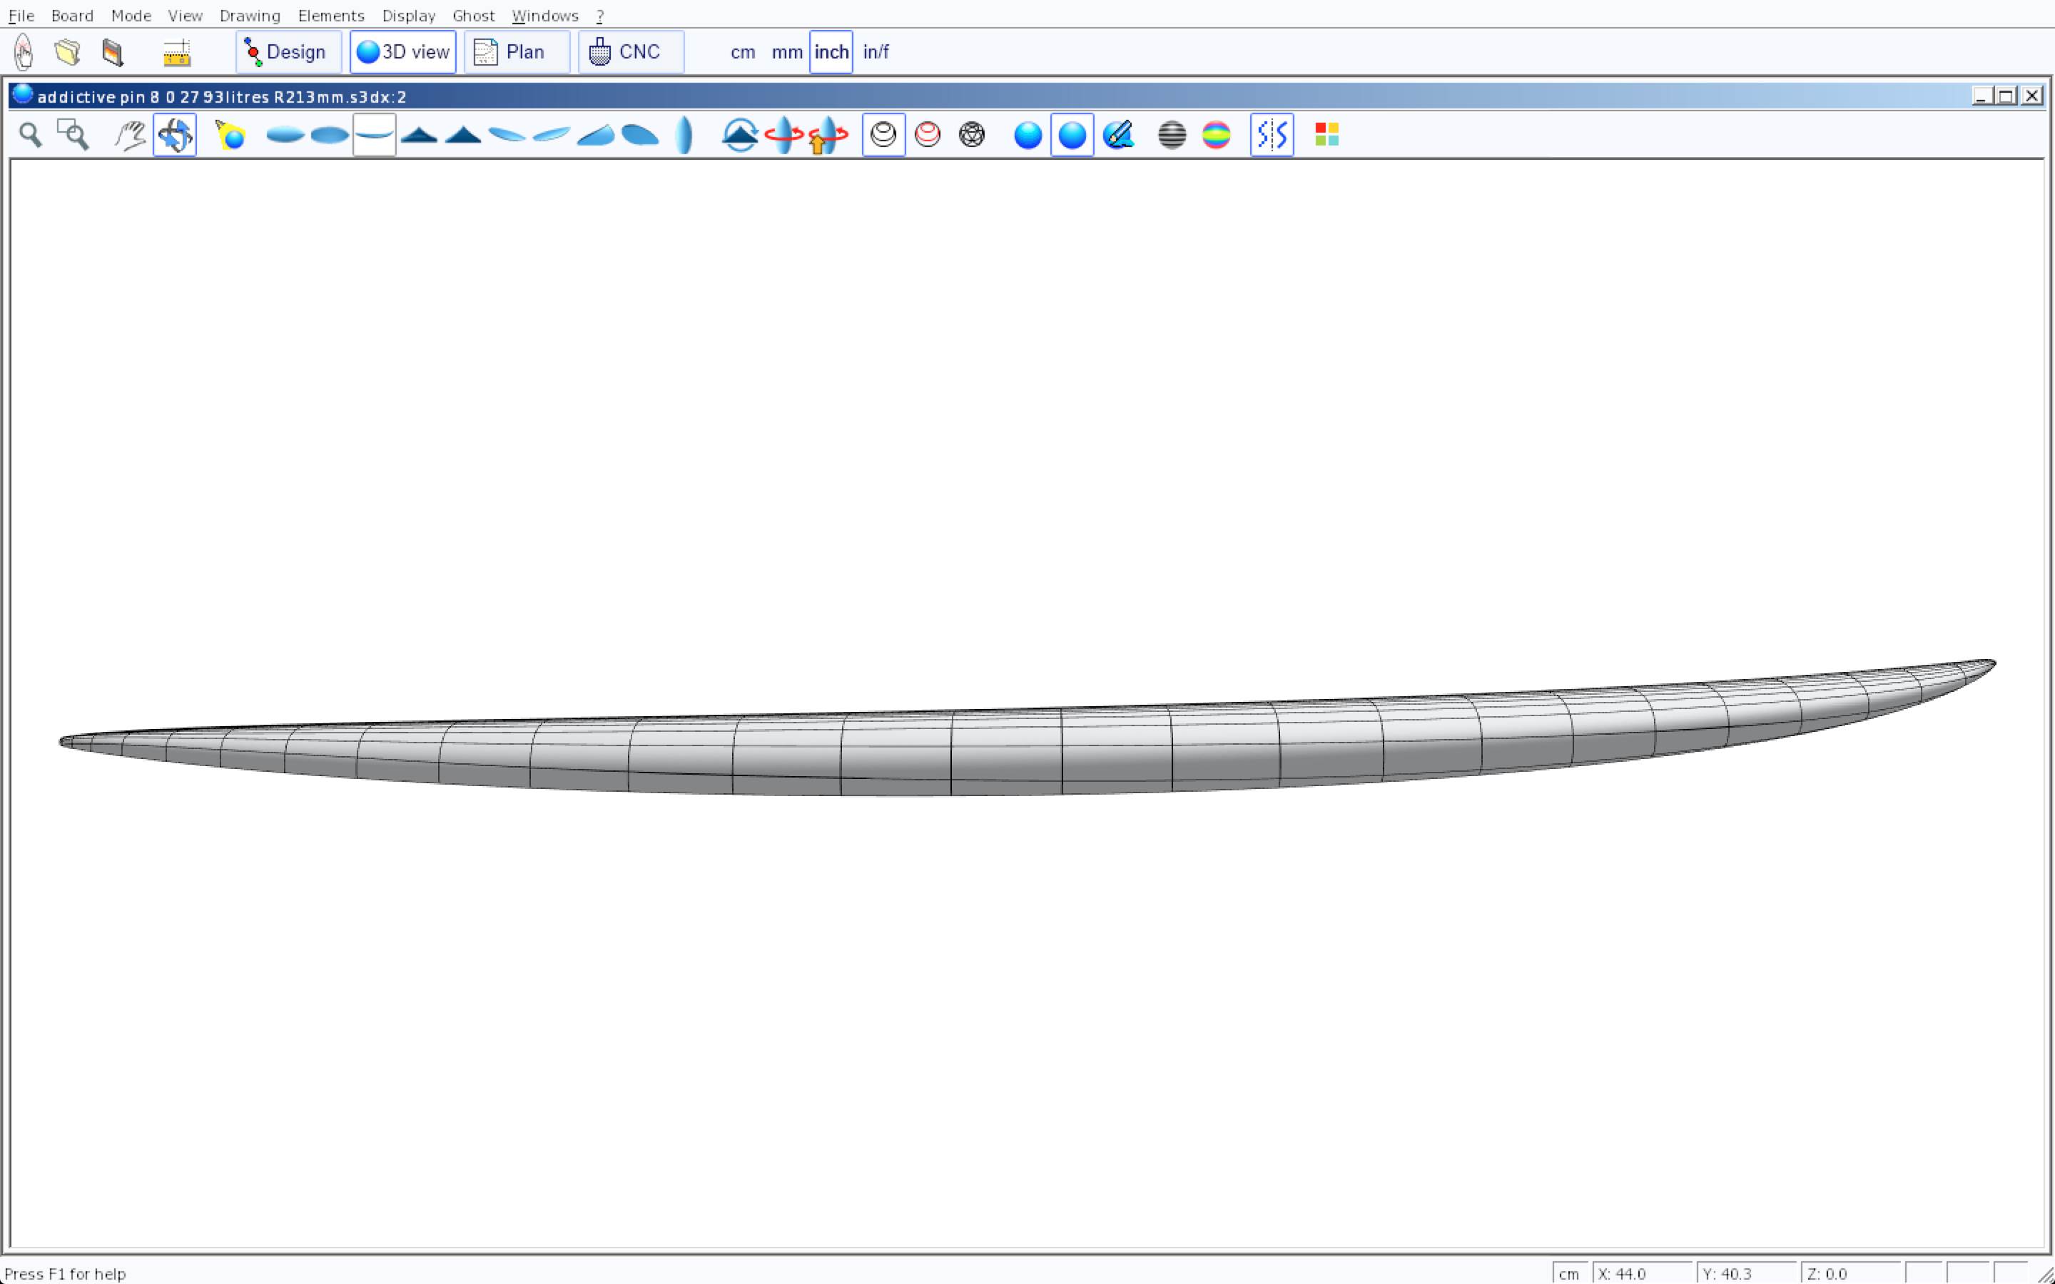Select the 3D rotate view tool
Image resolution: width=2055 pixels, height=1284 pixels.
[x=175, y=135]
